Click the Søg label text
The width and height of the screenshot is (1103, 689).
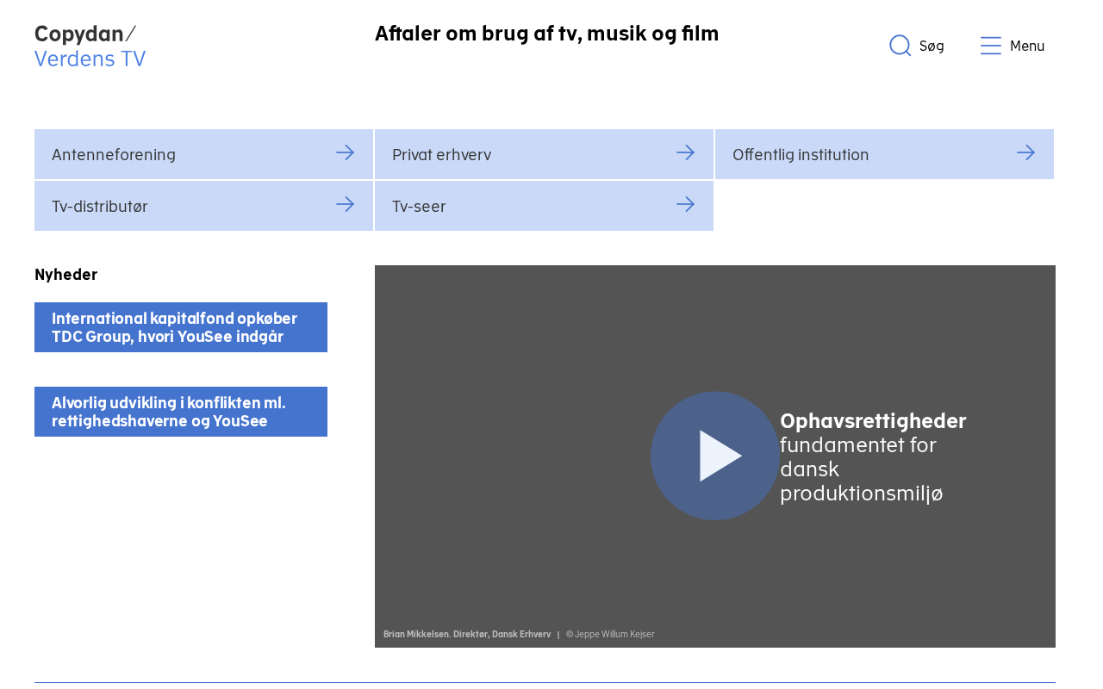pyautogui.click(x=932, y=47)
